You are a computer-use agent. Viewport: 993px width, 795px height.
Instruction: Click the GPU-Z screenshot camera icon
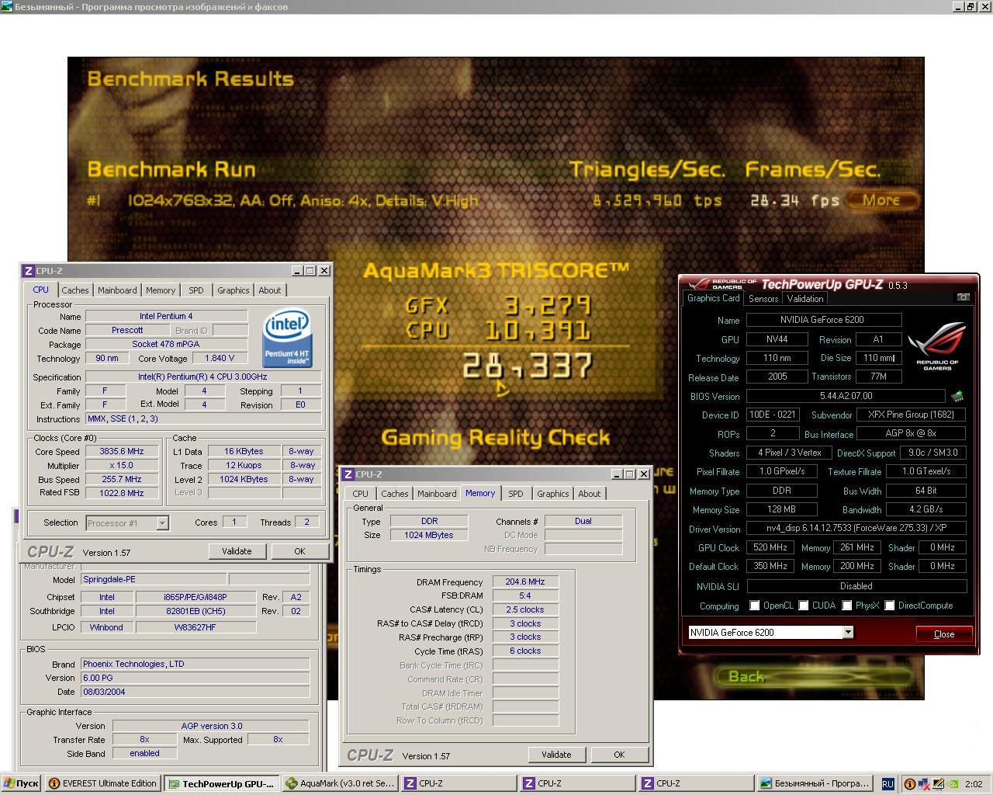pos(963,297)
